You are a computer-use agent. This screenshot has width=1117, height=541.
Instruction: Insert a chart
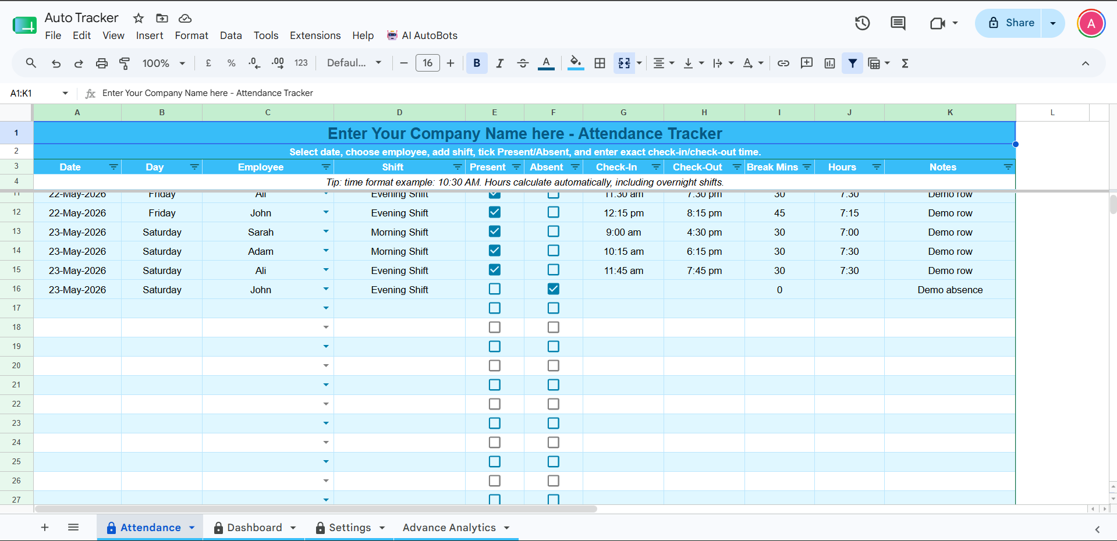[829, 63]
